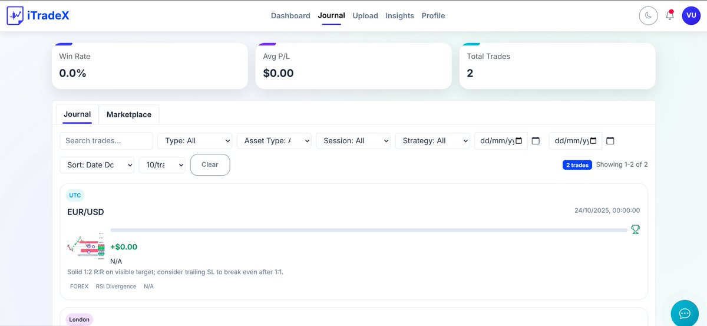Screen dimensions: 707x326
Task: Click the +$0.00 profit value
Action: click(x=124, y=247)
